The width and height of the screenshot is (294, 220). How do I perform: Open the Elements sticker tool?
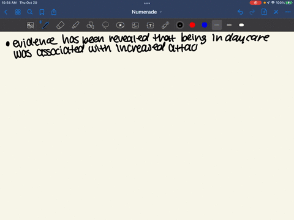pos(120,25)
